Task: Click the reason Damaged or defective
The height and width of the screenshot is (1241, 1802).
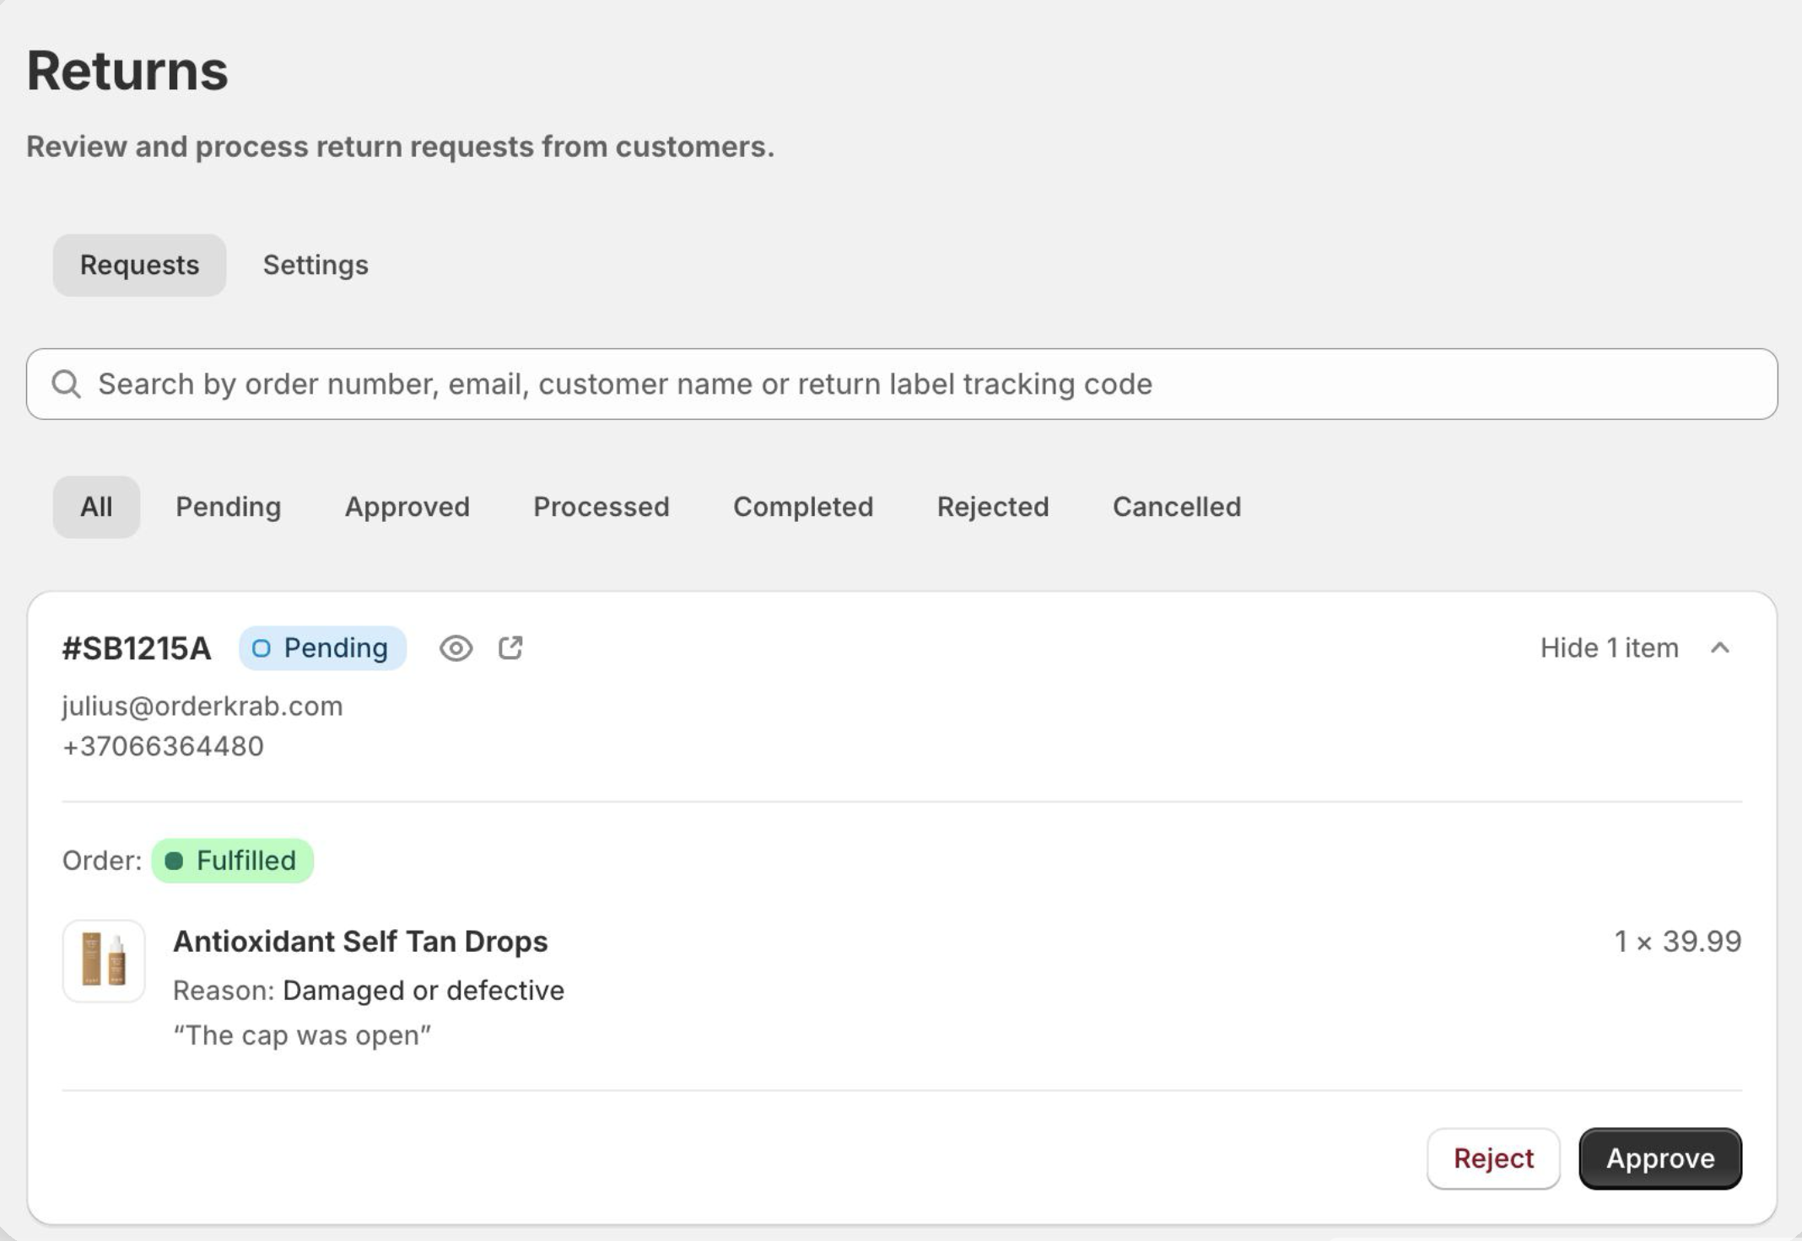Action: [424, 990]
